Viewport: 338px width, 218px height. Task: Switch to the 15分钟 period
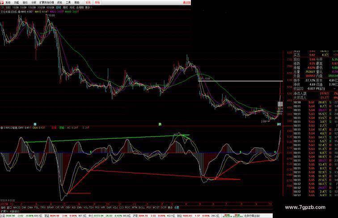(32, 7)
